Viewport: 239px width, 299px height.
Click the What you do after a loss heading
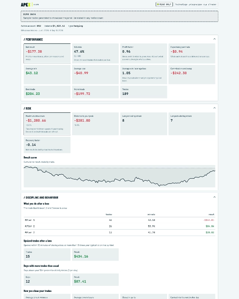[x=36, y=204]
